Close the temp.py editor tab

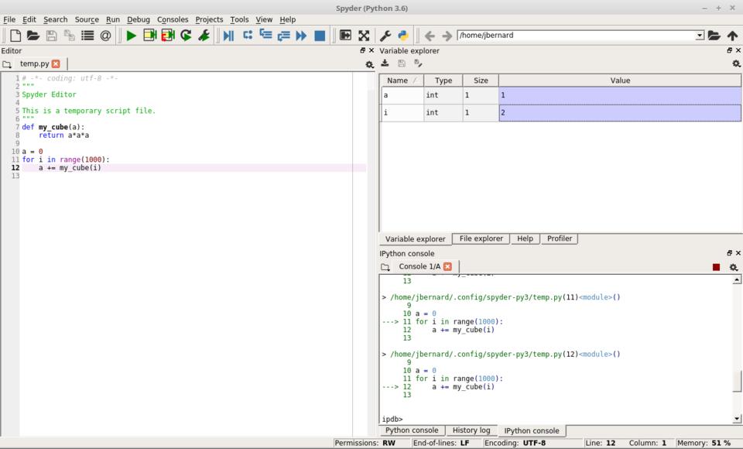pyautogui.click(x=56, y=63)
